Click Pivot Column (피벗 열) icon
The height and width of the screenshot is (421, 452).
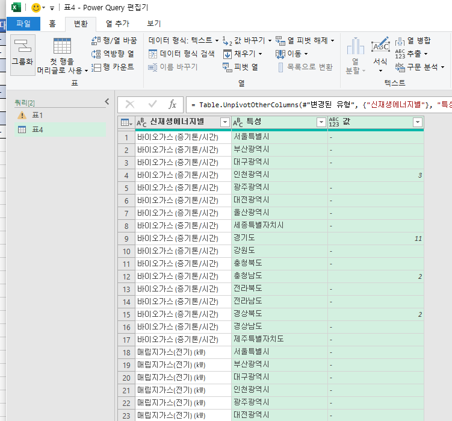[227, 67]
